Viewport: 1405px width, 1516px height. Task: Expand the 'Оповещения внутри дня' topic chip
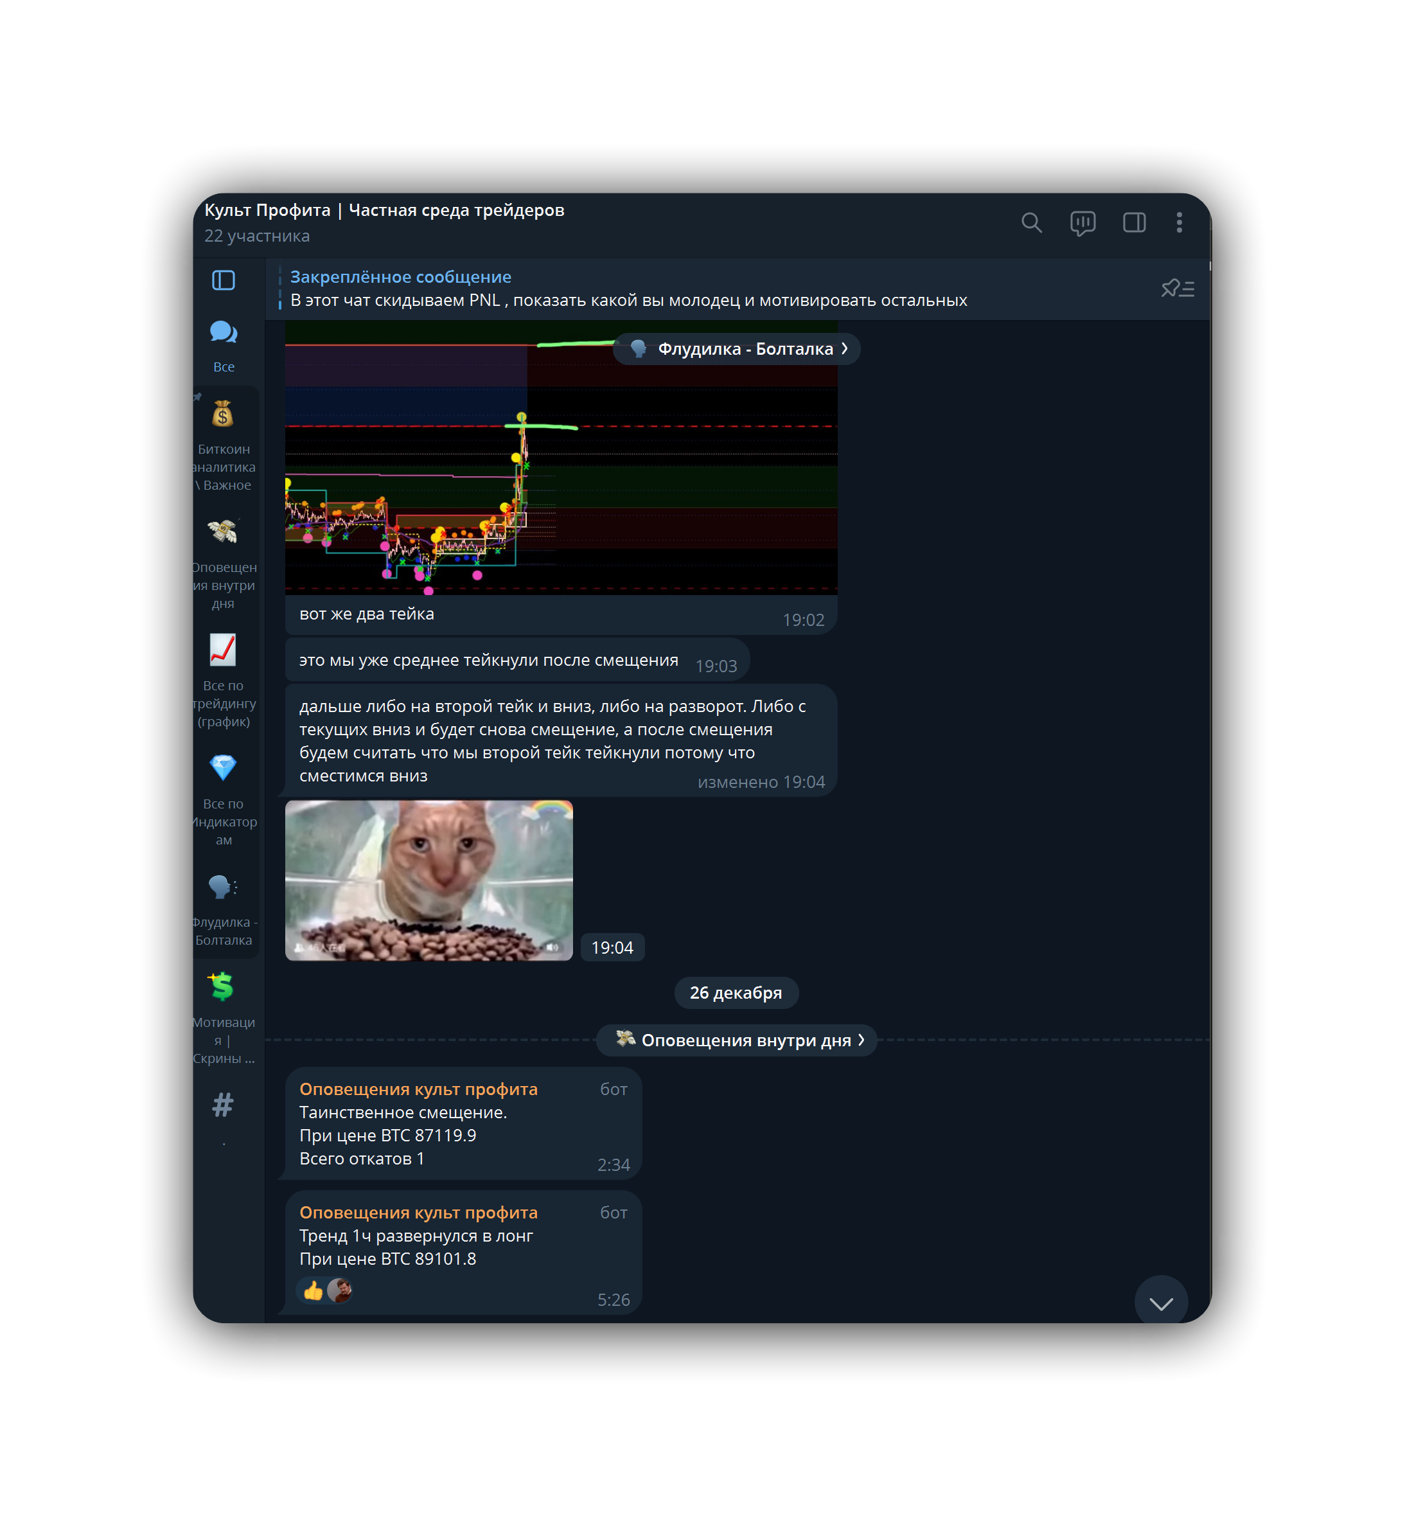pyautogui.click(x=736, y=1040)
